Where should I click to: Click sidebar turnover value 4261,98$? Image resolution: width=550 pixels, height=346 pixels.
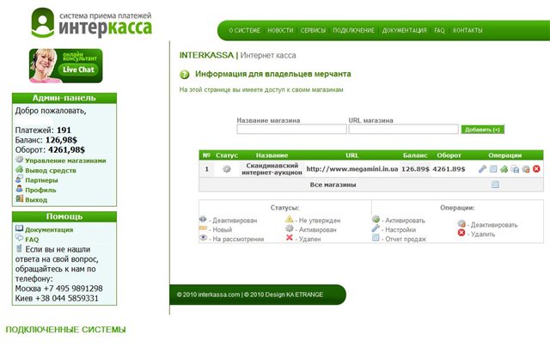pyautogui.click(x=66, y=149)
